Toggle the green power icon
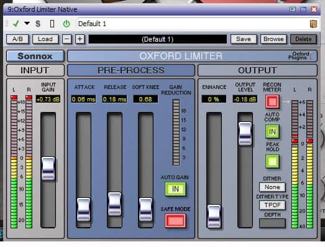The width and height of the screenshot is (325, 247). coord(66,24)
